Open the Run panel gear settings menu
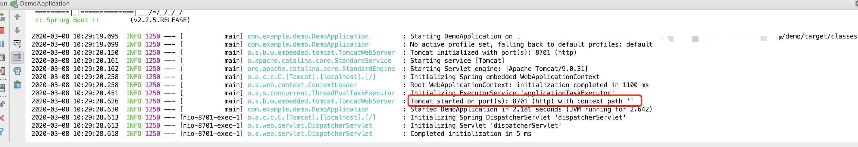This screenshot has width=858, height=147. click(x=856, y=3)
